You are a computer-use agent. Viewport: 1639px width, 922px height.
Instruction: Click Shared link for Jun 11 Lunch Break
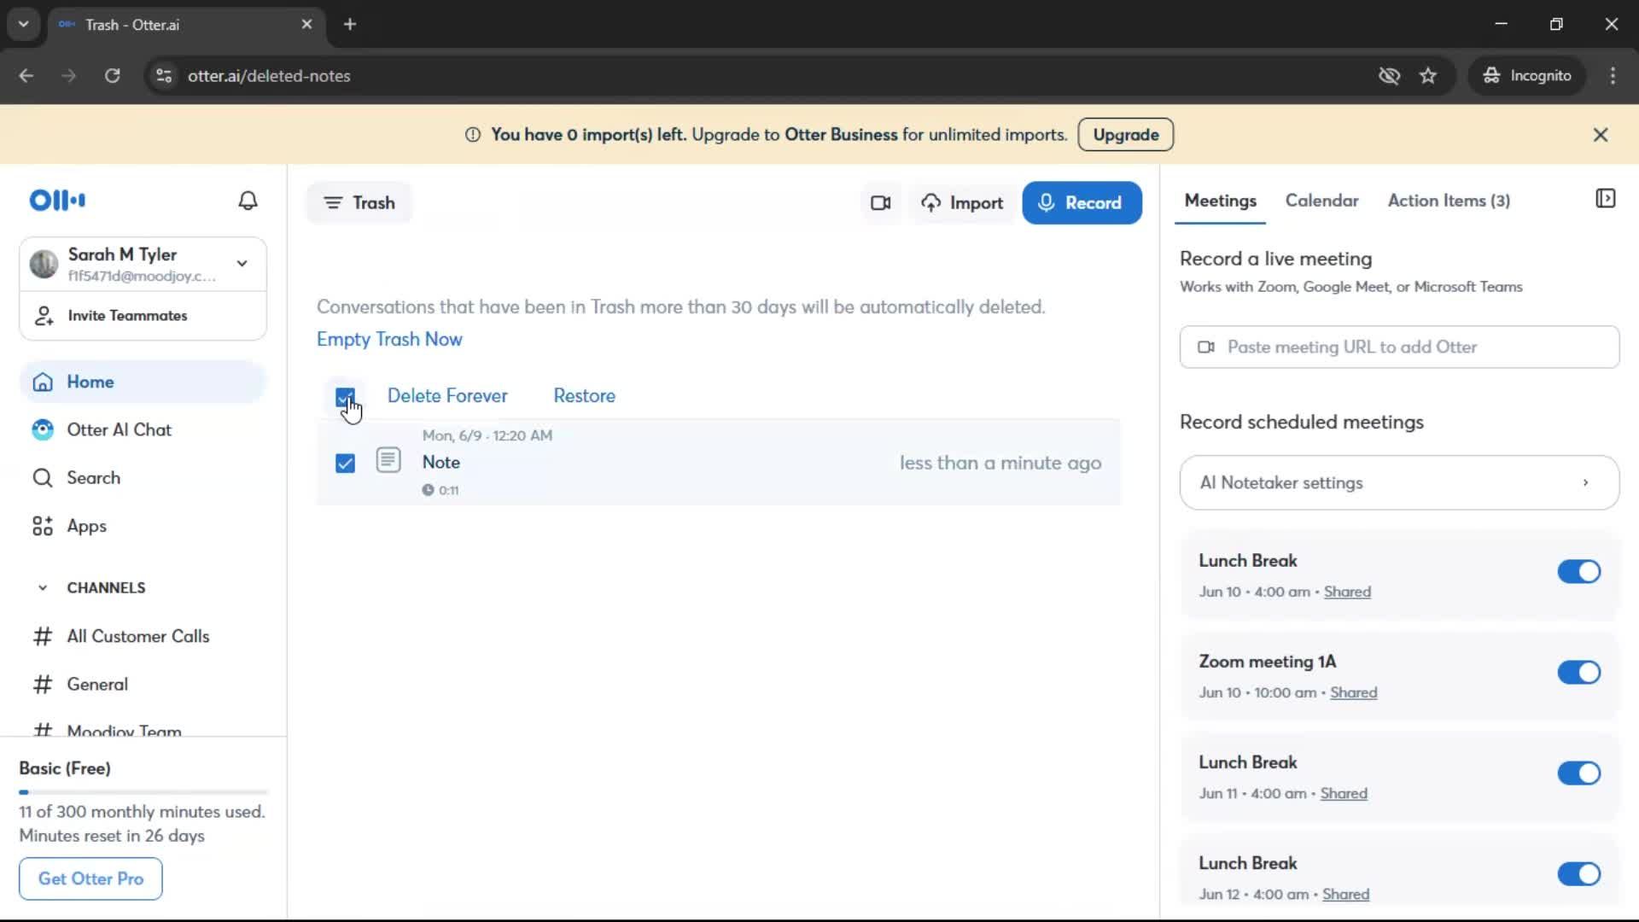point(1344,794)
